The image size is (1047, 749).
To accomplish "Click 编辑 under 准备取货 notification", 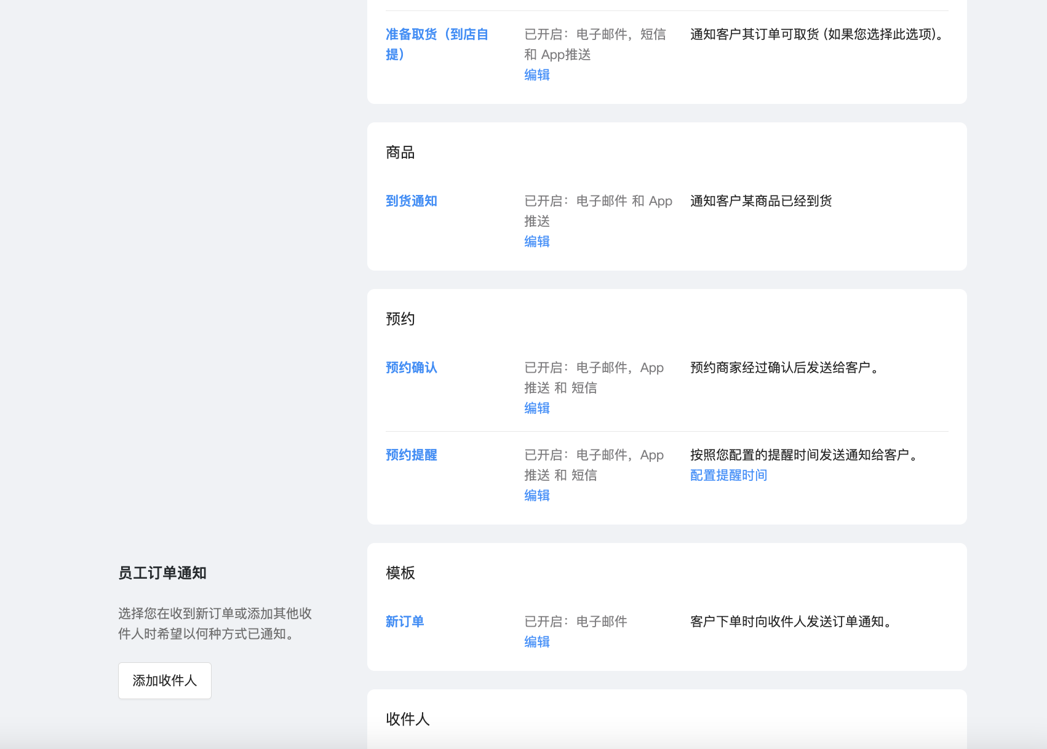I will (536, 75).
